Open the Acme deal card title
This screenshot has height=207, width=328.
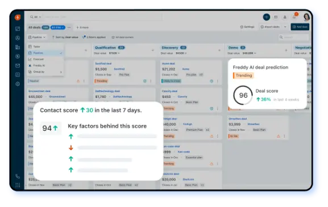[x=168, y=64]
